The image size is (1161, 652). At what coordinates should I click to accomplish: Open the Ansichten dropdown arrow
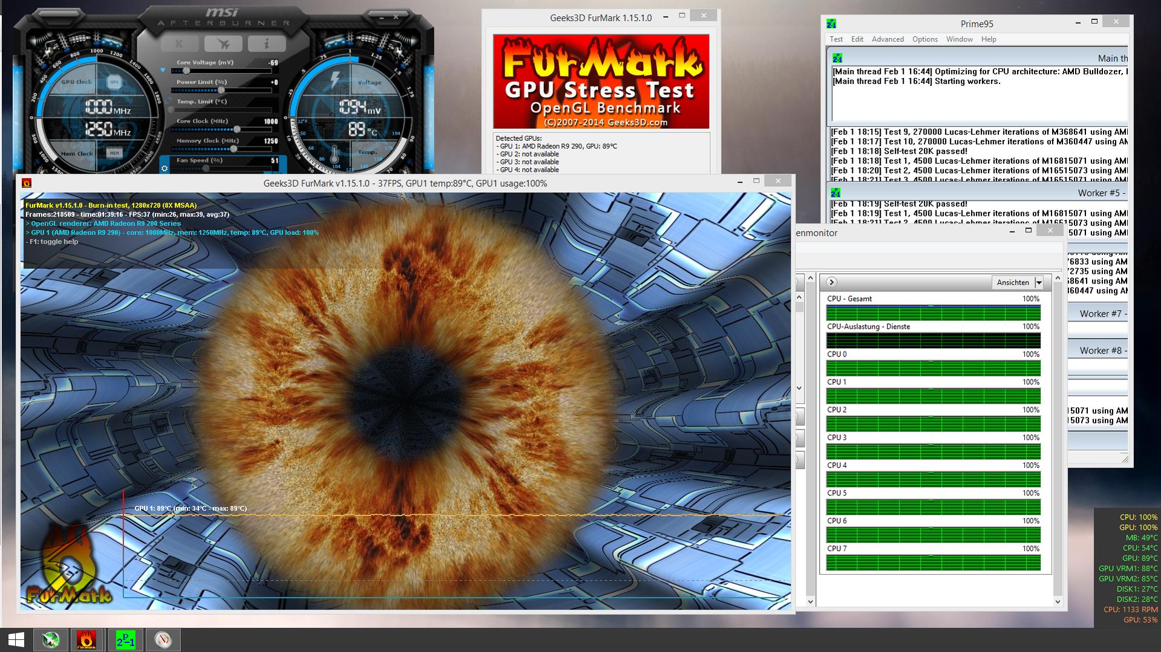point(1039,282)
